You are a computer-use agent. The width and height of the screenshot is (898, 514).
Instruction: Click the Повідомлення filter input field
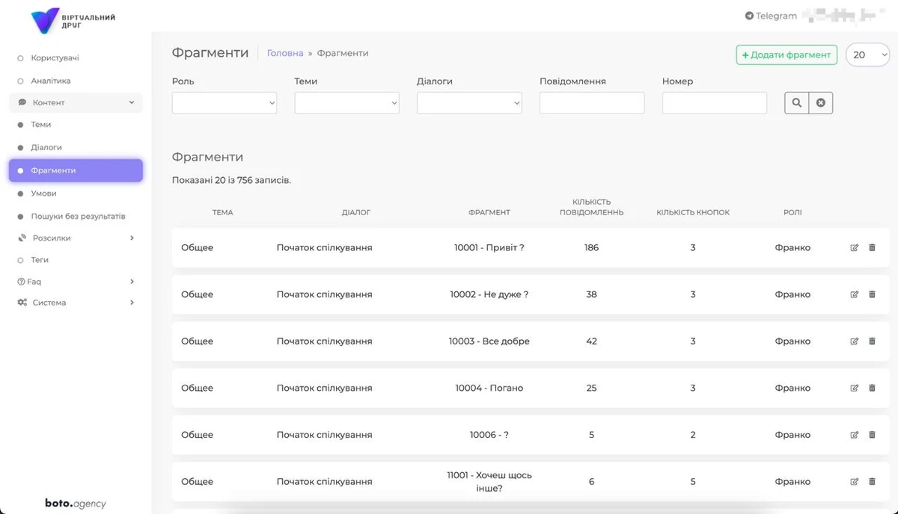click(x=592, y=103)
